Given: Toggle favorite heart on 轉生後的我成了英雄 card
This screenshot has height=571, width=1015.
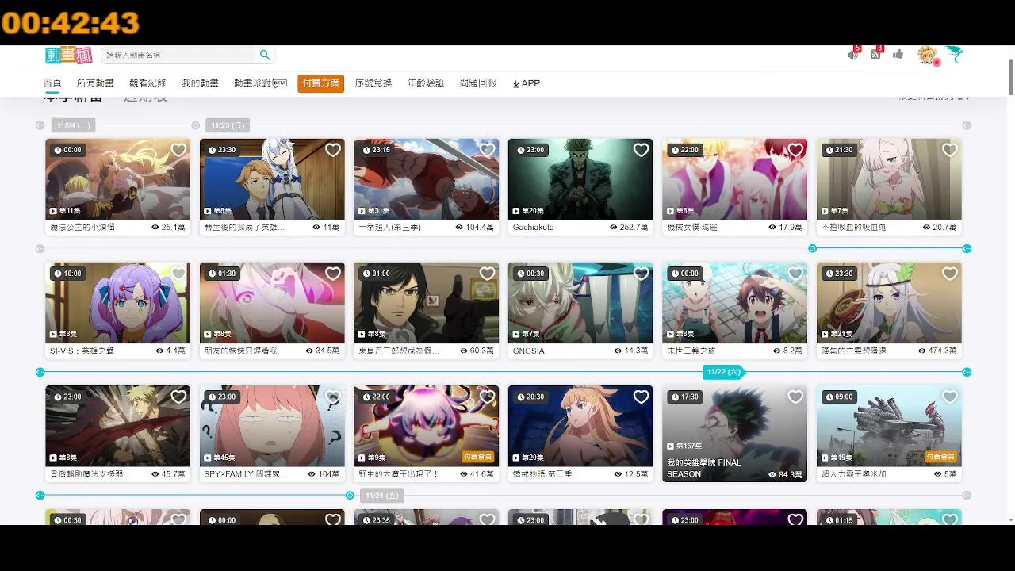Looking at the screenshot, I should [333, 150].
